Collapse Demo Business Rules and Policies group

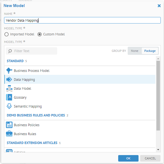point(36,115)
